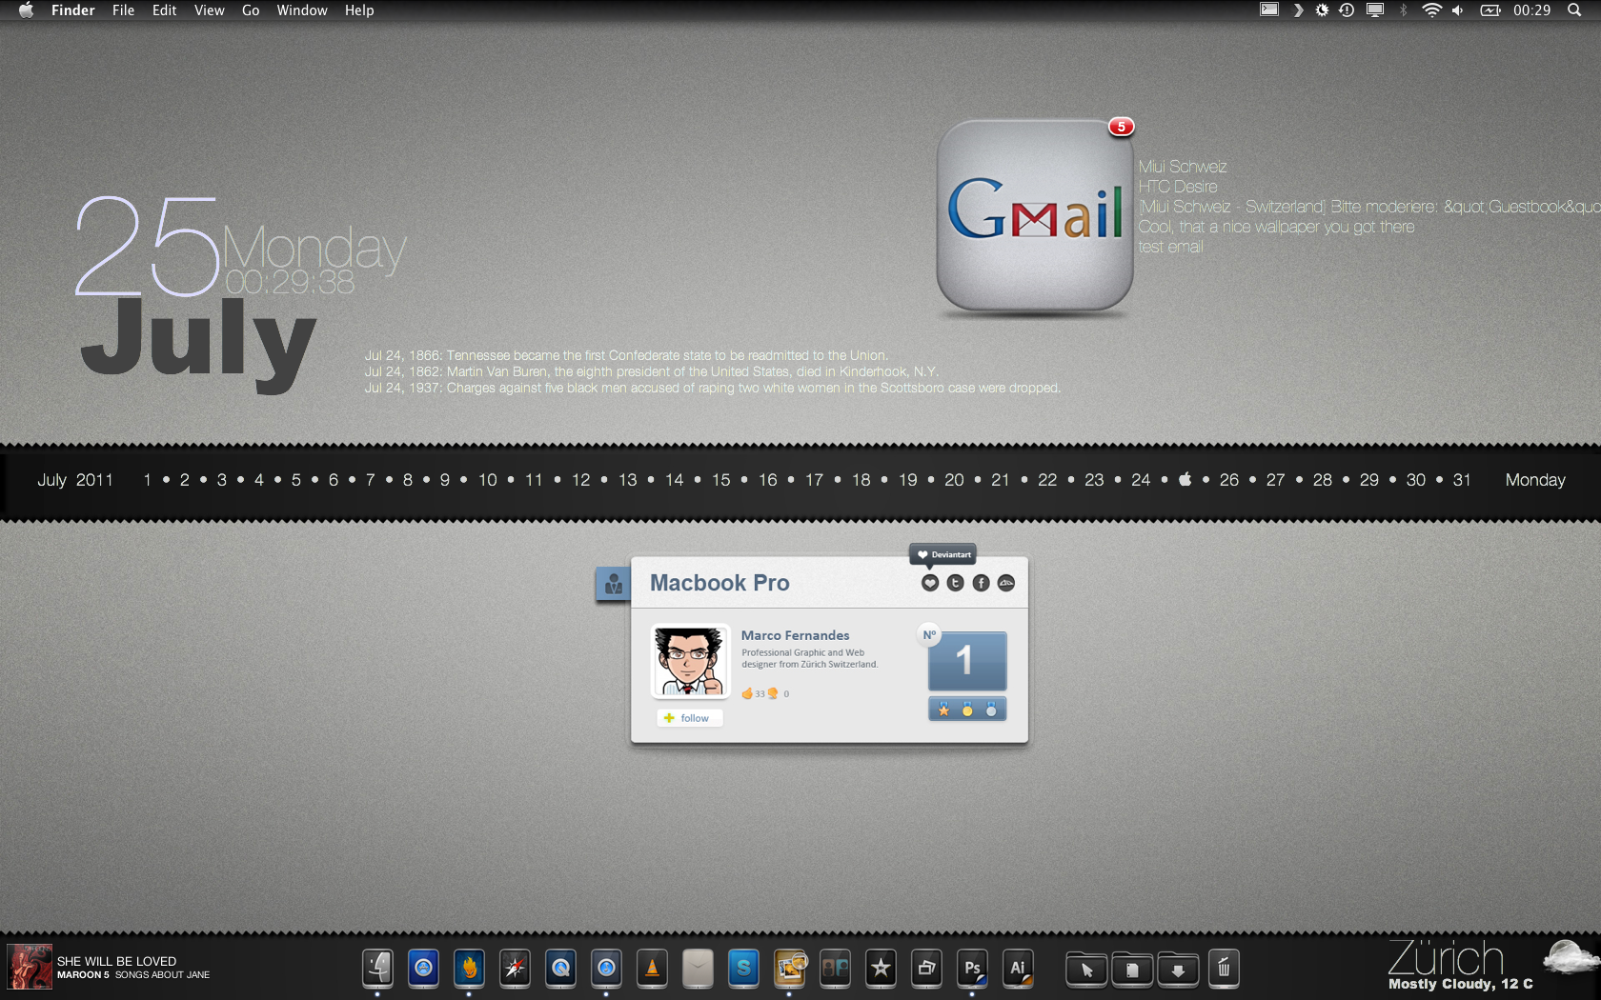
Task: Click the Twitter icon on profile card
Action: pyautogui.click(x=956, y=583)
